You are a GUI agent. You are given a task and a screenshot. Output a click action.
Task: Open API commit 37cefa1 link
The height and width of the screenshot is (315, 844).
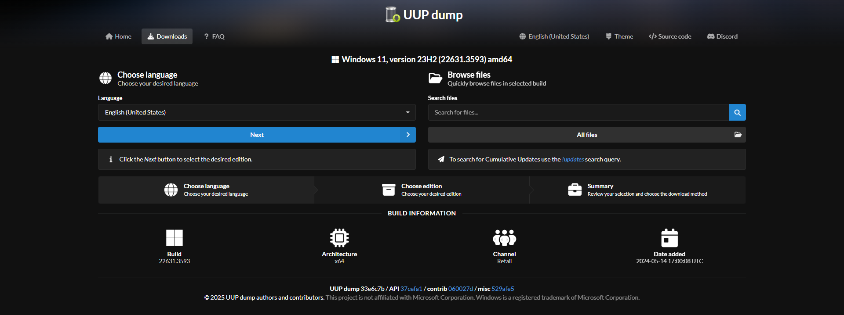click(x=411, y=289)
